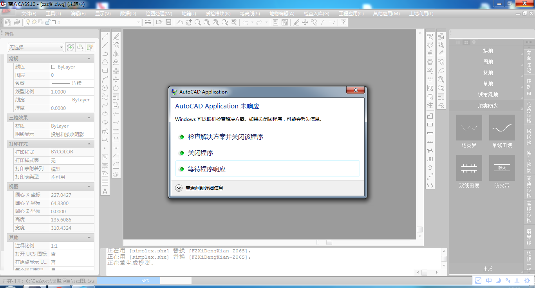535x288 pixels.
Task: Select the 地类界 symbol thumbnail
Action: click(x=469, y=128)
